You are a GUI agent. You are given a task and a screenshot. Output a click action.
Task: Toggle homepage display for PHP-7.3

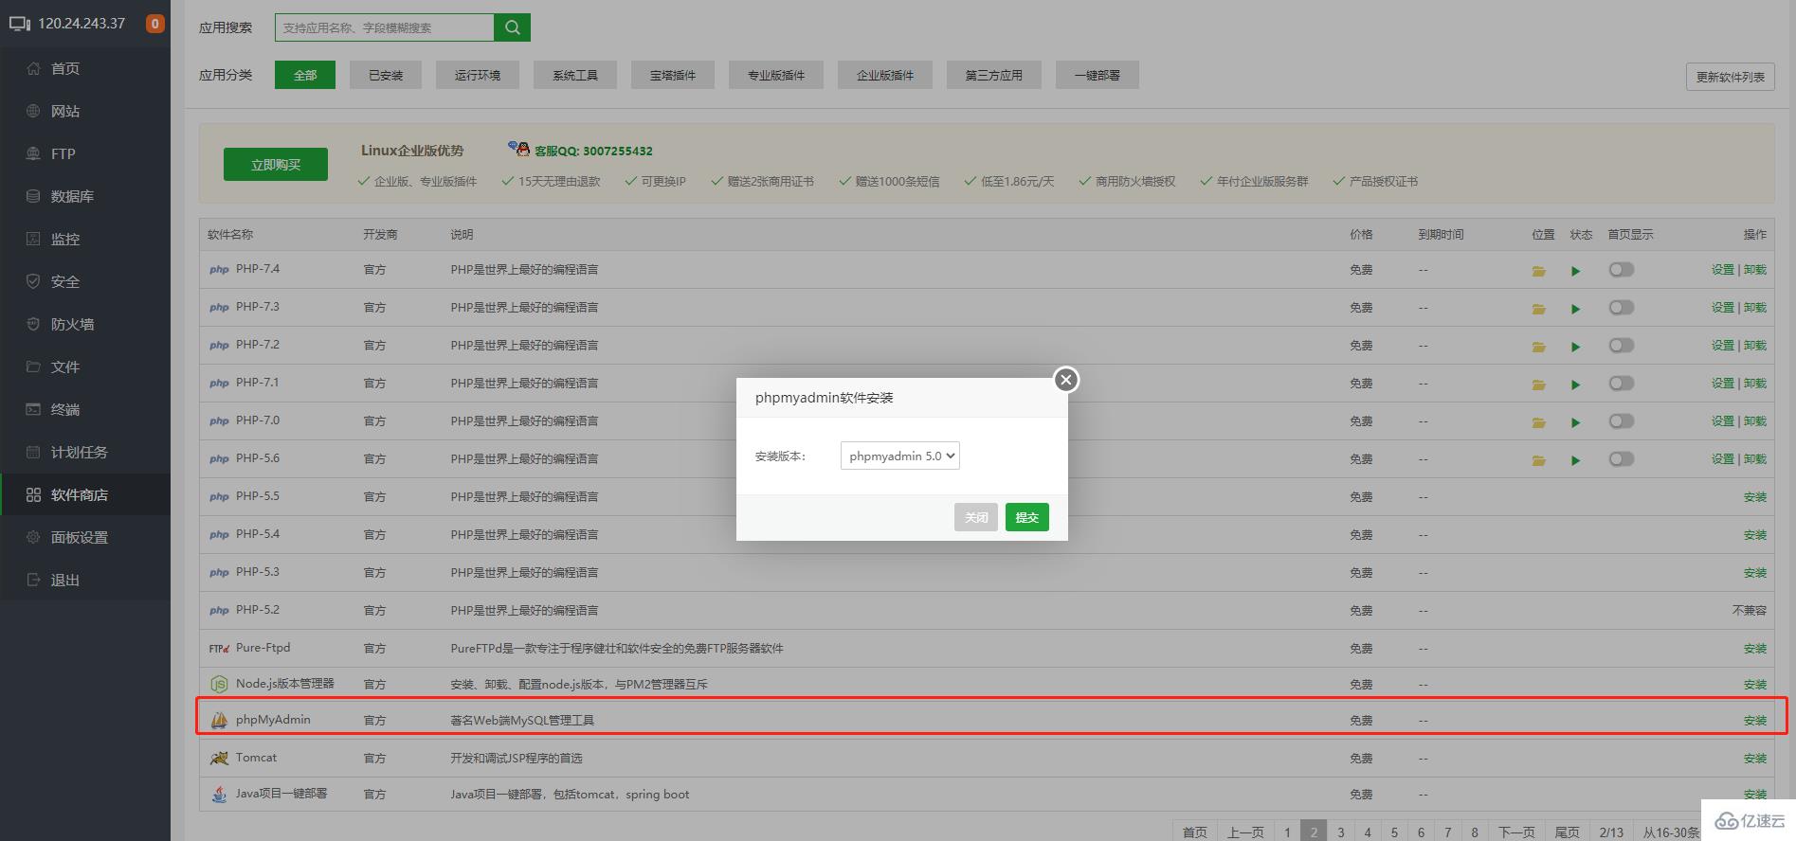click(x=1621, y=308)
